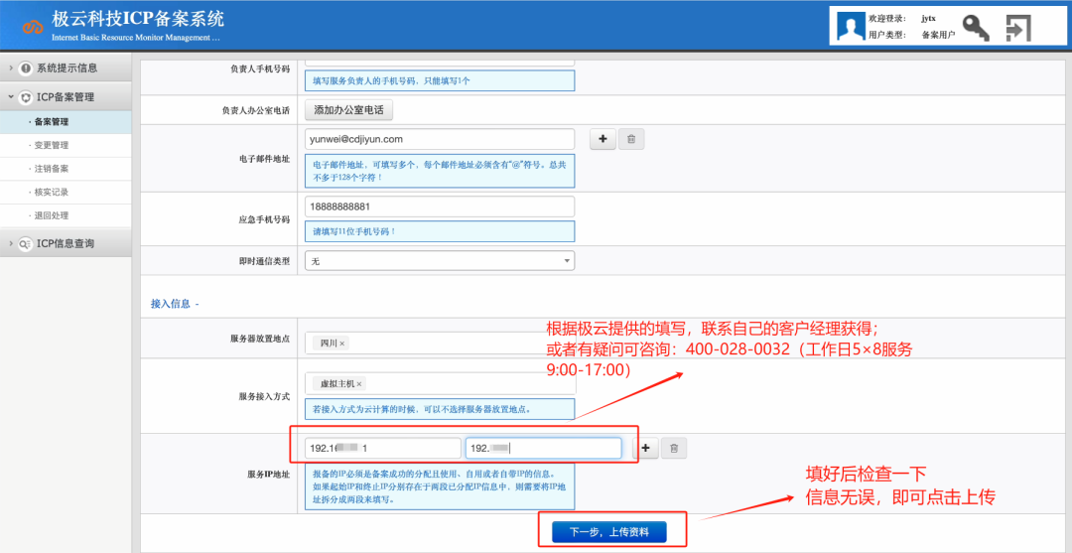Click the key icon to change password
Screen dimensions: 1072x553
(x=976, y=27)
